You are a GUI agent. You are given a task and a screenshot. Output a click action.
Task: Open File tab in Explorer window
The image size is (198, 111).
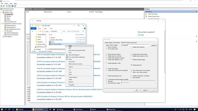(33, 28)
